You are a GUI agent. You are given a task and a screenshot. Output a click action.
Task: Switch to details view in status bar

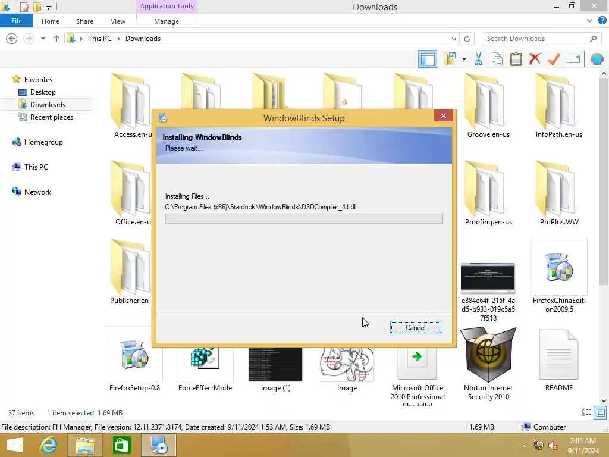(x=586, y=413)
